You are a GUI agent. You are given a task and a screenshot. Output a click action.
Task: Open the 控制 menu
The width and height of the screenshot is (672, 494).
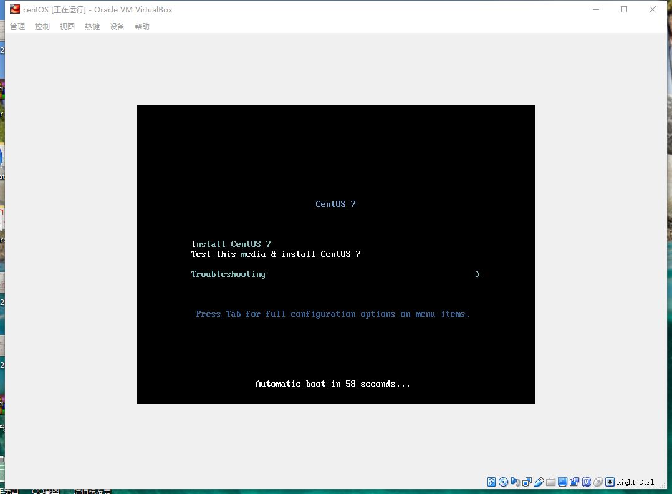42,27
